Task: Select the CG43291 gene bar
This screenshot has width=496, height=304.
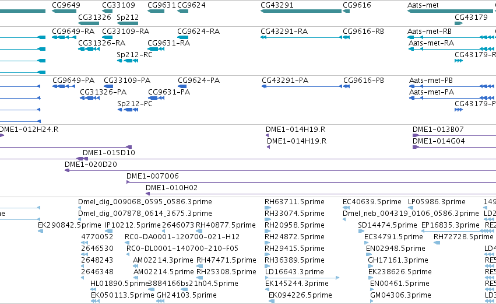Action: (x=301, y=11)
